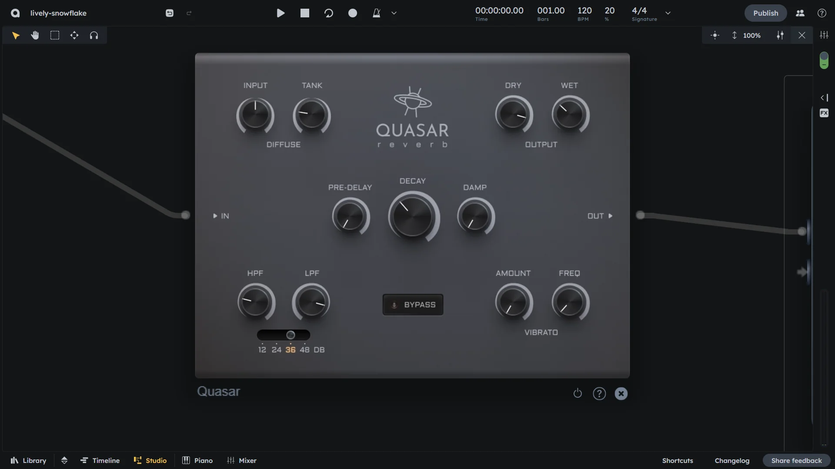
Task: Click the undo icon in the top bar
Action: [169, 13]
